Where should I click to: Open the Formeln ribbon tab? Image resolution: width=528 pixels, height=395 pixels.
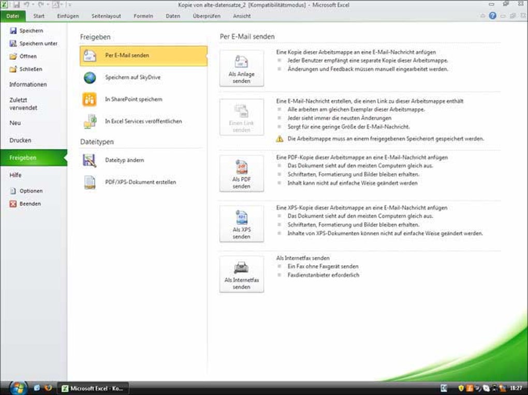tap(143, 16)
